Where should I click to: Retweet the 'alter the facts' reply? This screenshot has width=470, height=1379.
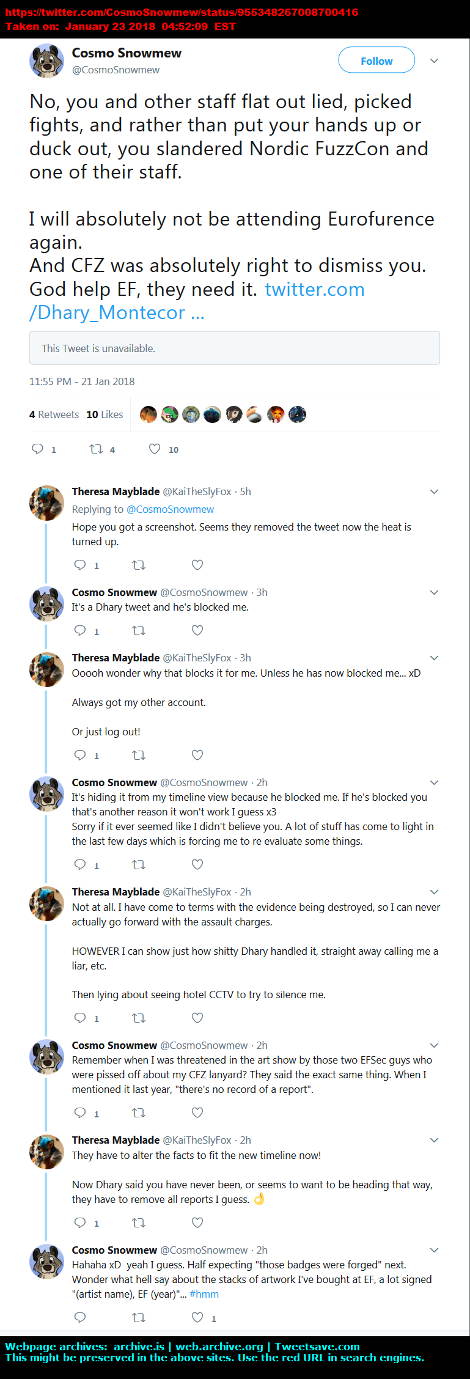139,1223
